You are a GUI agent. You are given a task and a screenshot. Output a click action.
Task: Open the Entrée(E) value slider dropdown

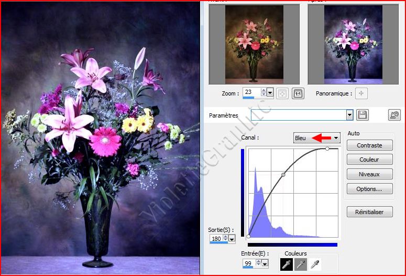(x=265, y=263)
